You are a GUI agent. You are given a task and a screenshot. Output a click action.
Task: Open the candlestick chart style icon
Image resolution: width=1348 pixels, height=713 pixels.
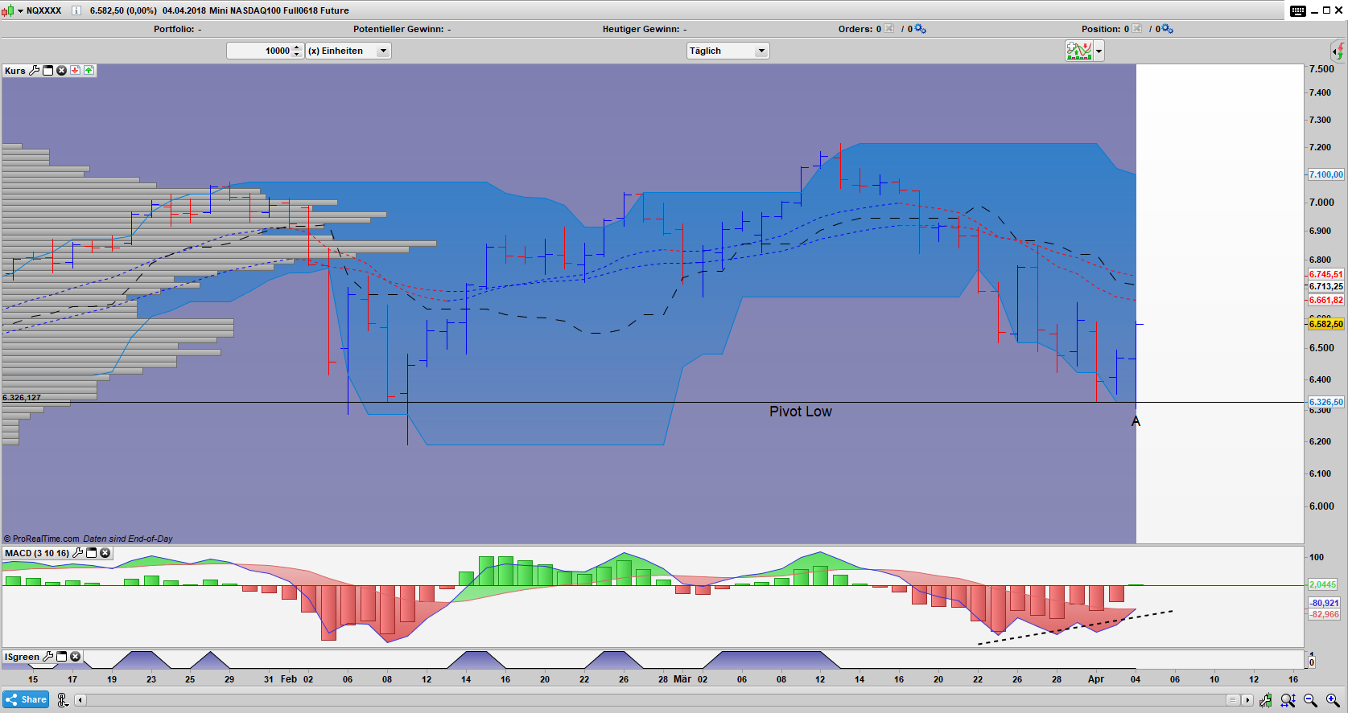point(7,10)
